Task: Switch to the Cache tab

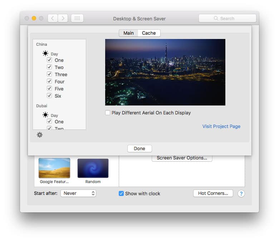Action: (x=149, y=33)
